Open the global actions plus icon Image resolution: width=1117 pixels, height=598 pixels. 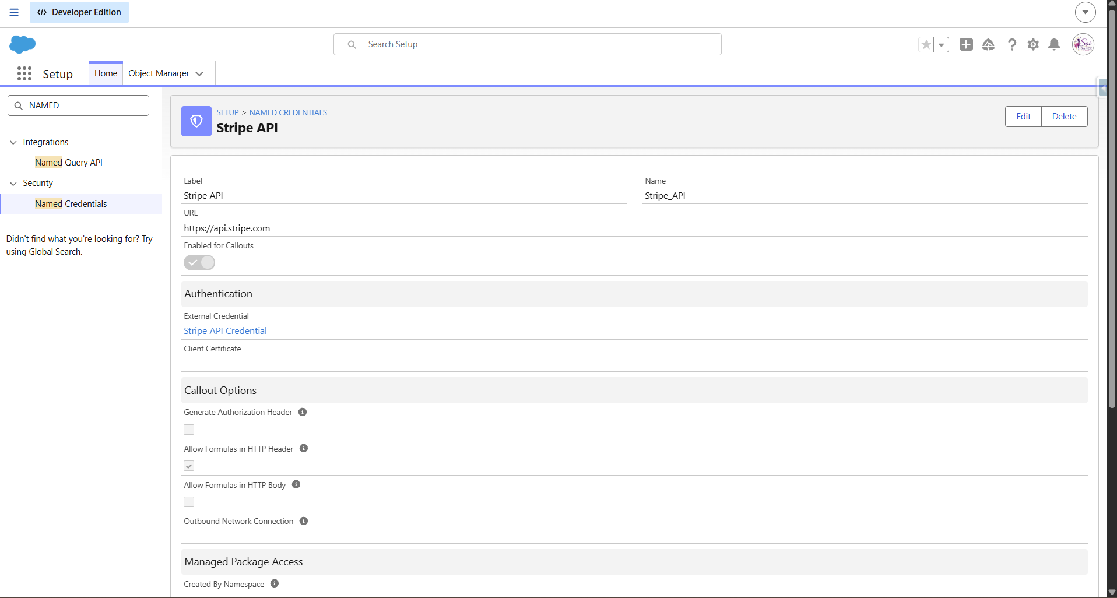click(966, 44)
